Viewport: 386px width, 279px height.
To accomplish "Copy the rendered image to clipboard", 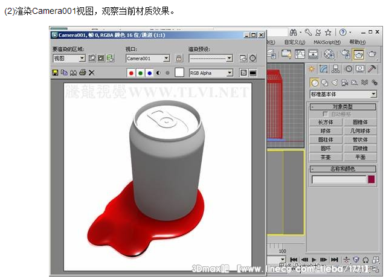I will click(64, 72).
